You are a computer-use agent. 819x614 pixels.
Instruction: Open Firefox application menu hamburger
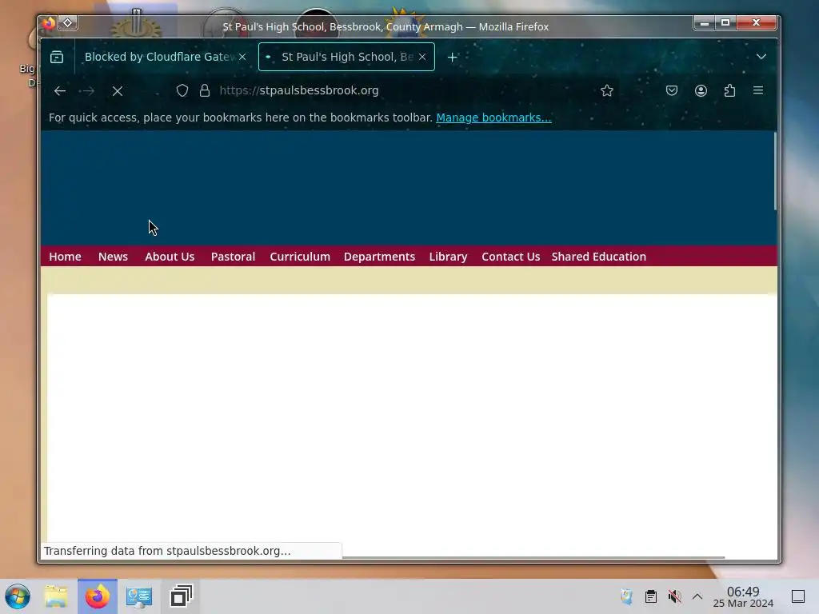758,90
